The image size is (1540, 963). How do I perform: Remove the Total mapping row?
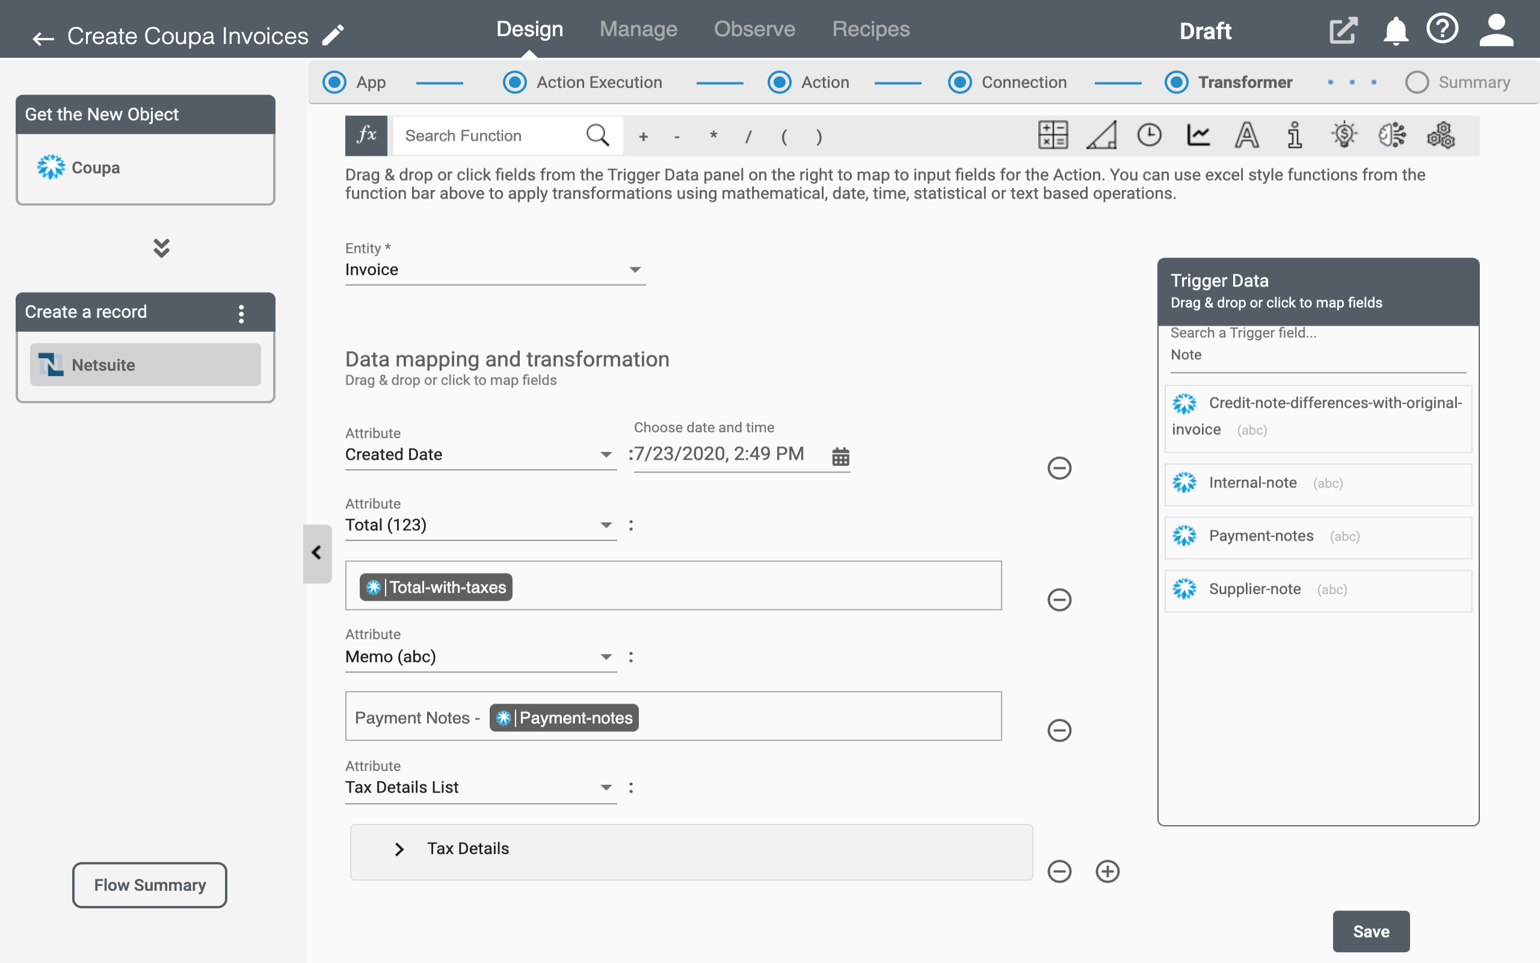point(1059,599)
